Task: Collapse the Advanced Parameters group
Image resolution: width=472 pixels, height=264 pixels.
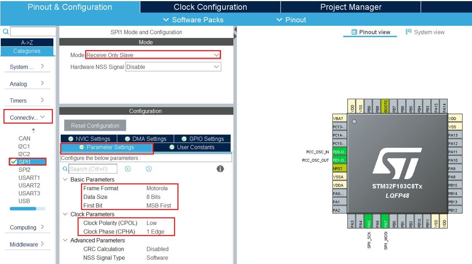Action: coord(65,240)
